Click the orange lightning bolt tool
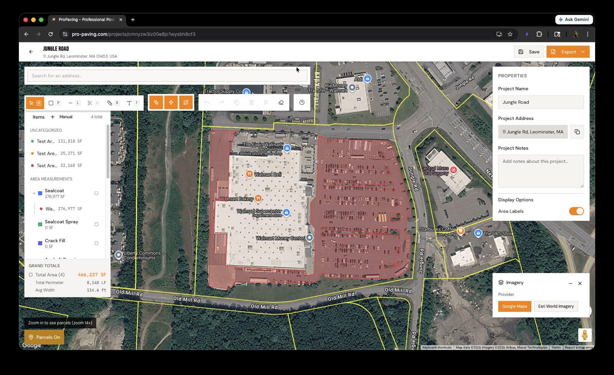Image resolution: width=614 pixels, height=375 pixels. click(x=171, y=103)
